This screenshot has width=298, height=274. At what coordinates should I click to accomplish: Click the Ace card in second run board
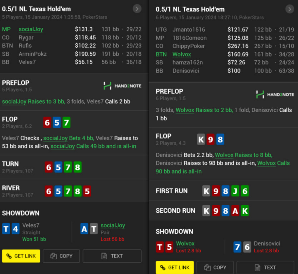[235, 211]
